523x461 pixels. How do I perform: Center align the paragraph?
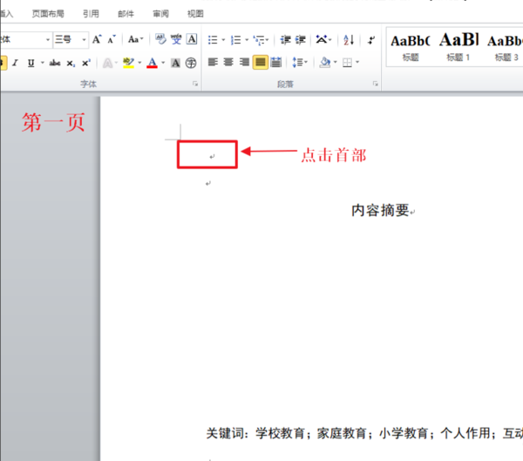click(228, 62)
